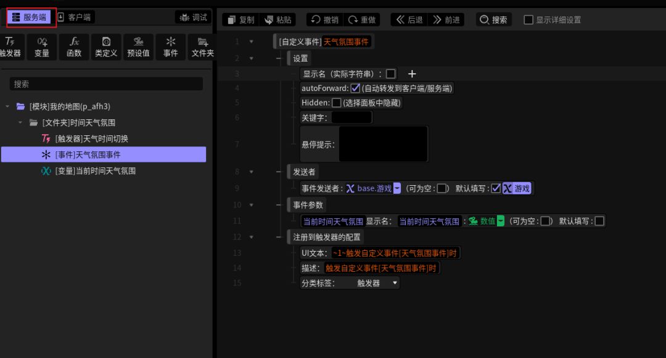The width and height of the screenshot is (666, 358).
Task: Collapse the 事件参数 section at line 10
Action: point(252,205)
